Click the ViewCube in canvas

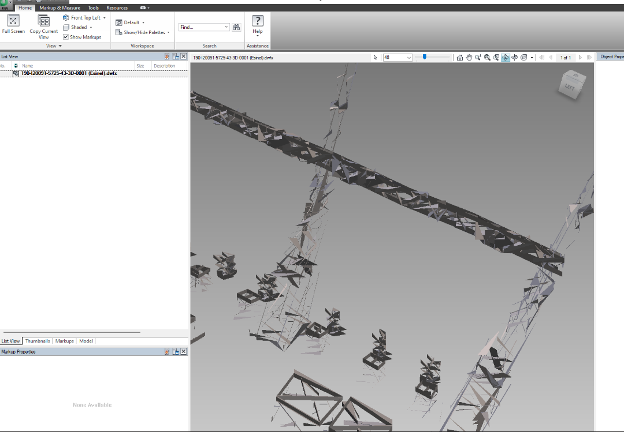[569, 84]
